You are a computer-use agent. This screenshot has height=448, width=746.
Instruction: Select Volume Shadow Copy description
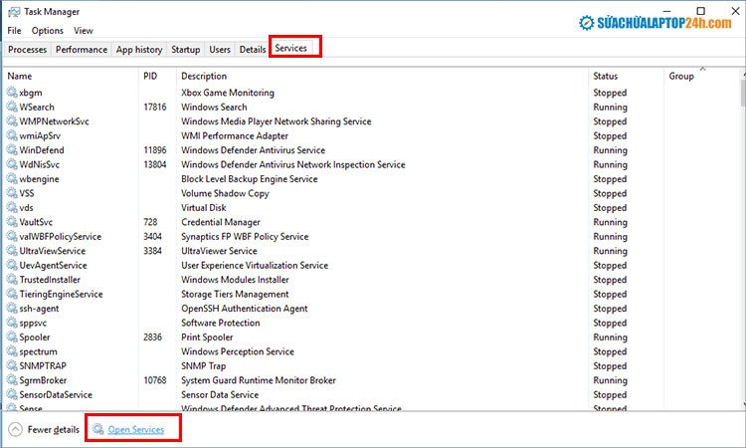(x=225, y=193)
